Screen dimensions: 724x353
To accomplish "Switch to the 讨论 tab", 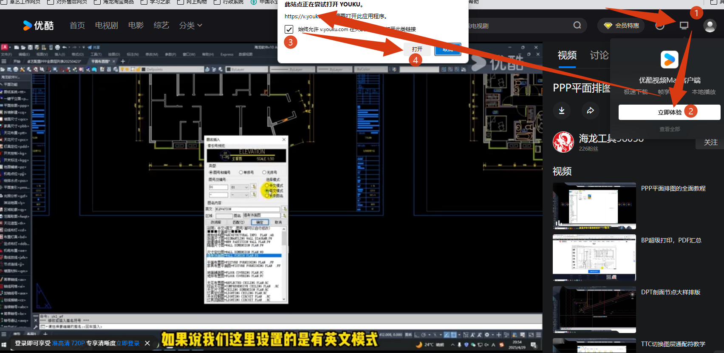I will coord(599,55).
